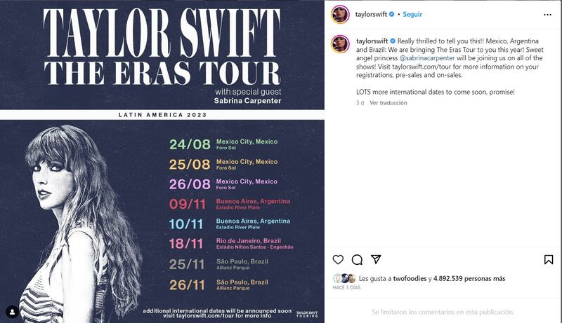Share the post via paper plane icon

(x=376, y=259)
